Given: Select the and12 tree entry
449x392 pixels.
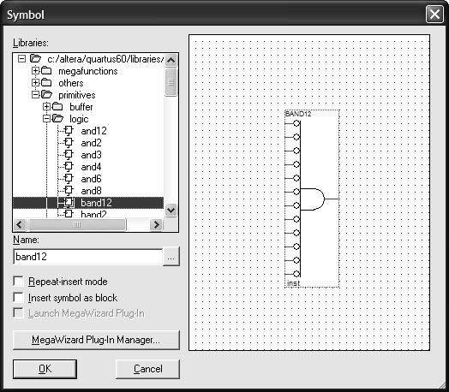Looking at the screenshot, I should 93,131.
